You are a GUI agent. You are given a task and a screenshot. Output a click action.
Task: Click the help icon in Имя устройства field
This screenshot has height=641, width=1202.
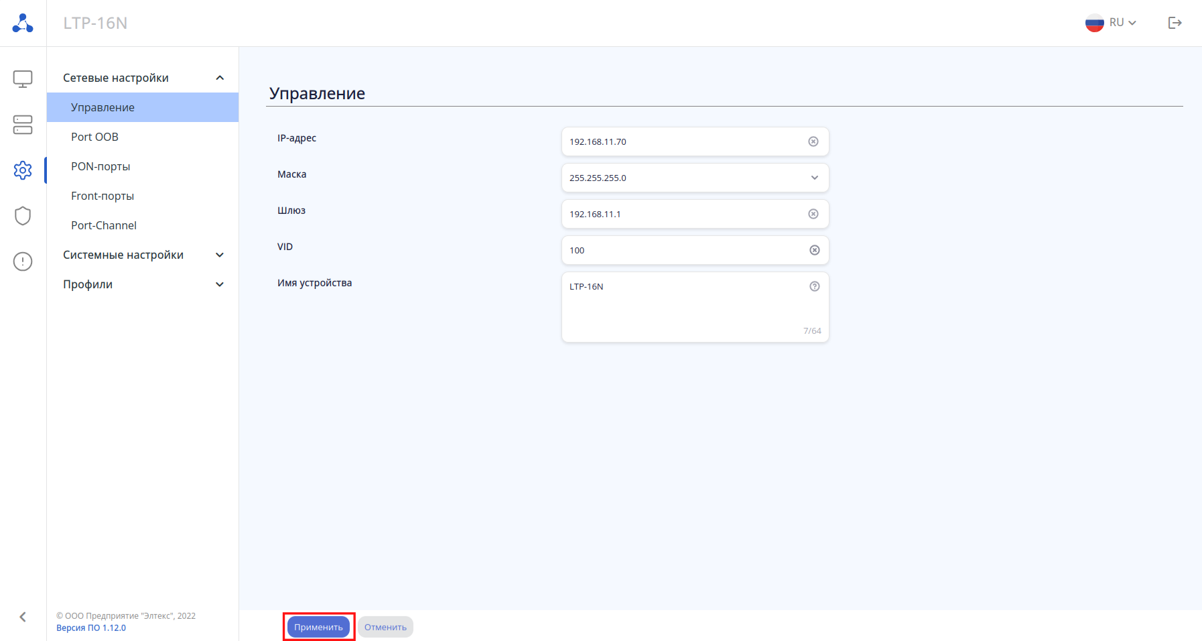click(815, 286)
